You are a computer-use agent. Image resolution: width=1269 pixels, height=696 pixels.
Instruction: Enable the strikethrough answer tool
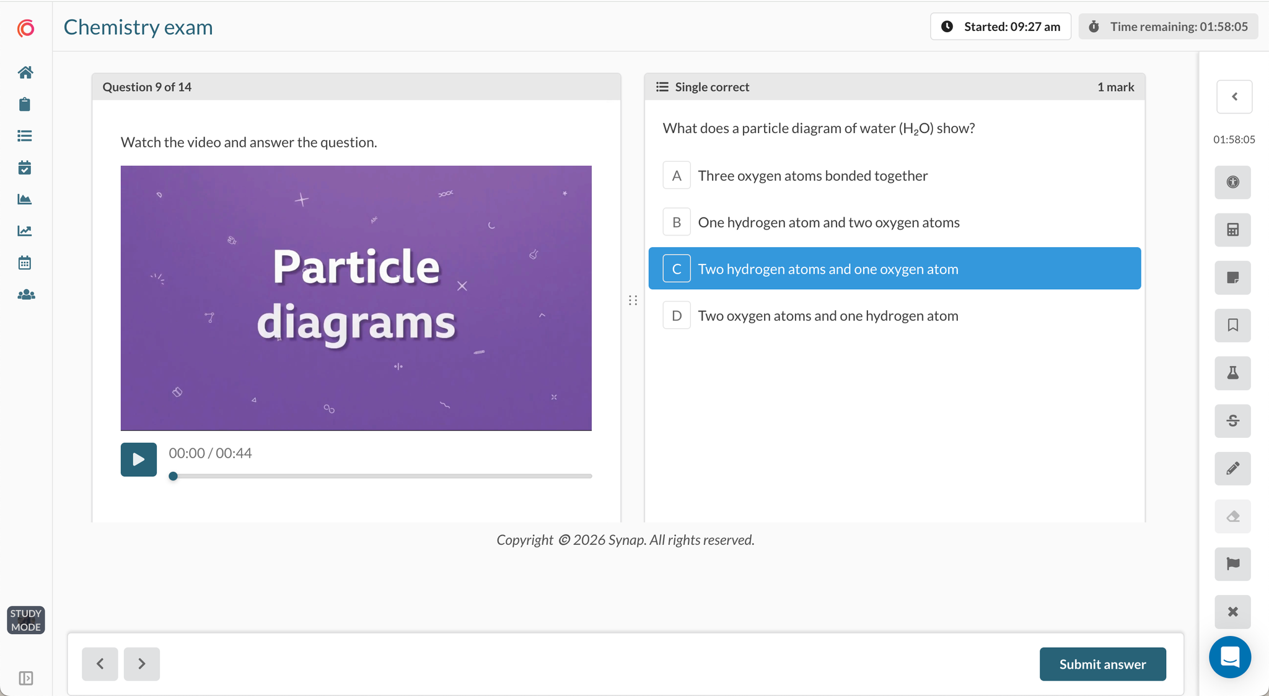click(x=1232, y=420)
